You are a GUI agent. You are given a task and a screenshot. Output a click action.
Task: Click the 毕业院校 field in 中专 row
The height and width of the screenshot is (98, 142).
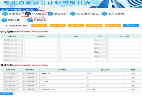41,40
